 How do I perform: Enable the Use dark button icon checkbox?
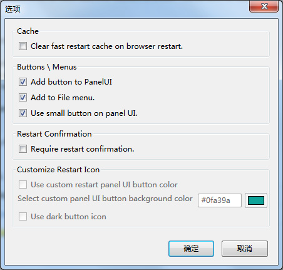(x=23, y=217)
